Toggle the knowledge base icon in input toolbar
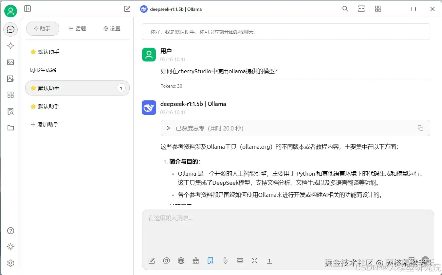The image size is (442, 275). [211, 261]
